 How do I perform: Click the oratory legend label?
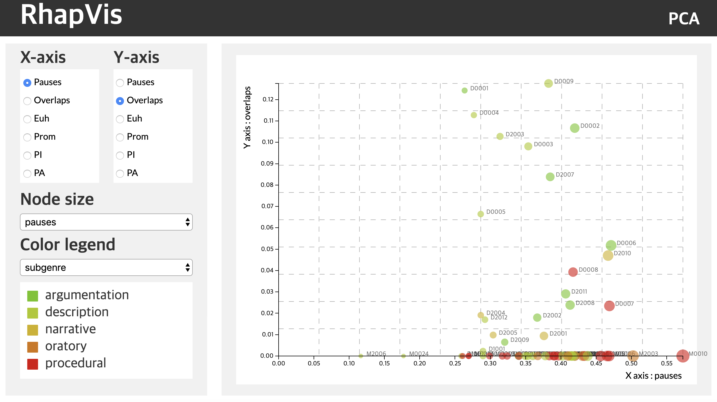[x=66, y=346]
